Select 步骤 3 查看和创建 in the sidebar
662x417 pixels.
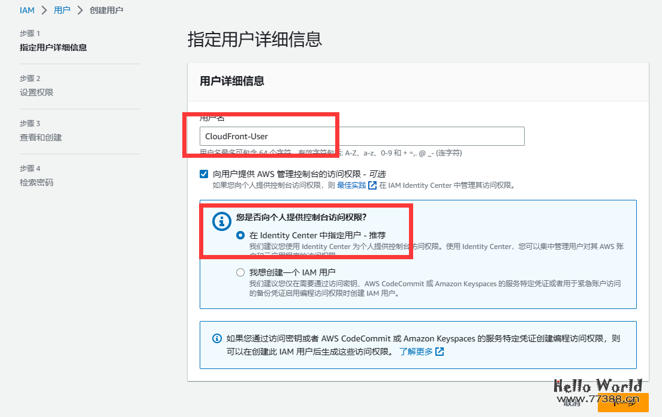point(37,131)
